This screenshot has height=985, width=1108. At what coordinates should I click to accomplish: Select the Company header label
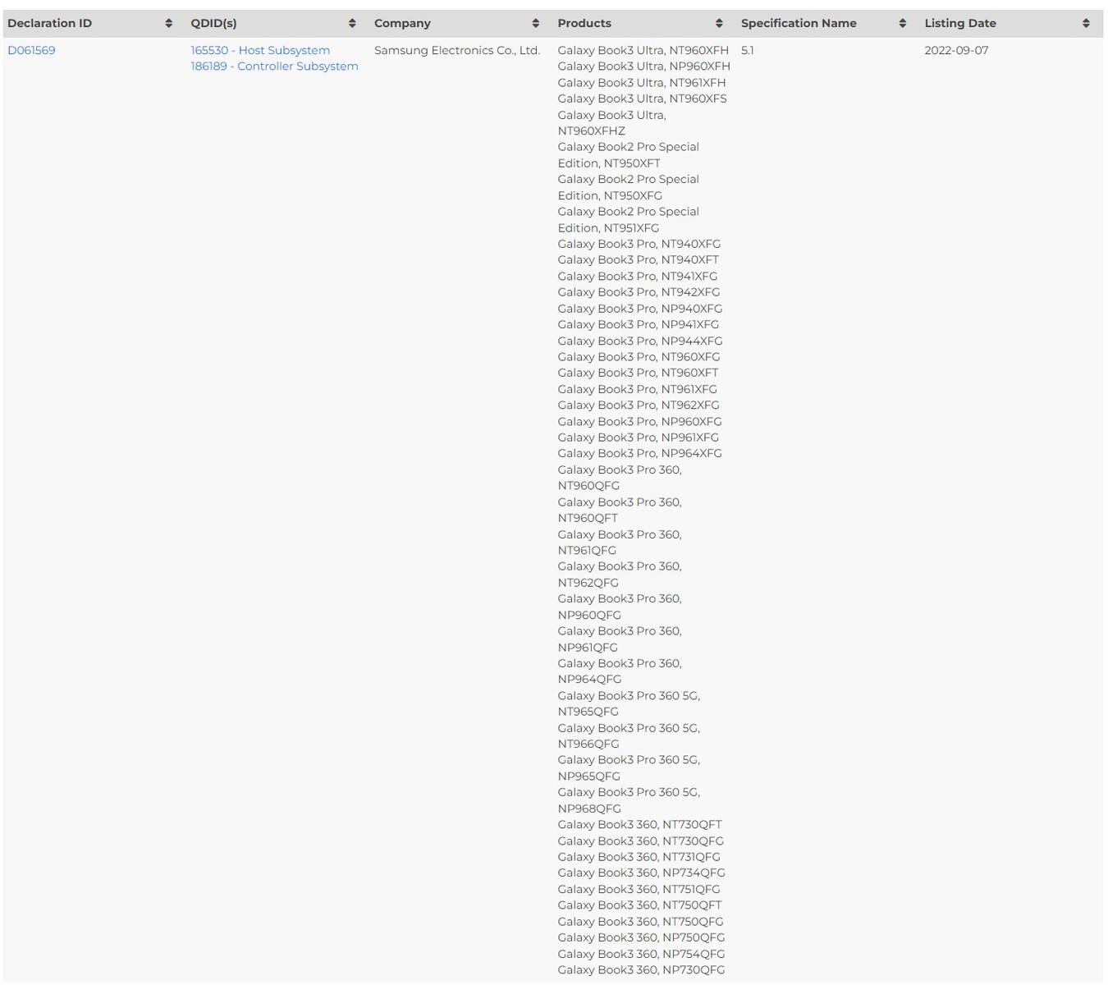[402, 24]
